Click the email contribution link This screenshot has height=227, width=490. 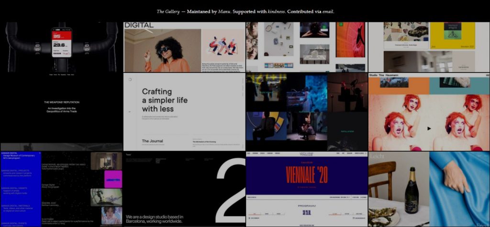point(327,11)
